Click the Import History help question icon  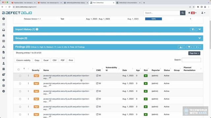[37, 29]
